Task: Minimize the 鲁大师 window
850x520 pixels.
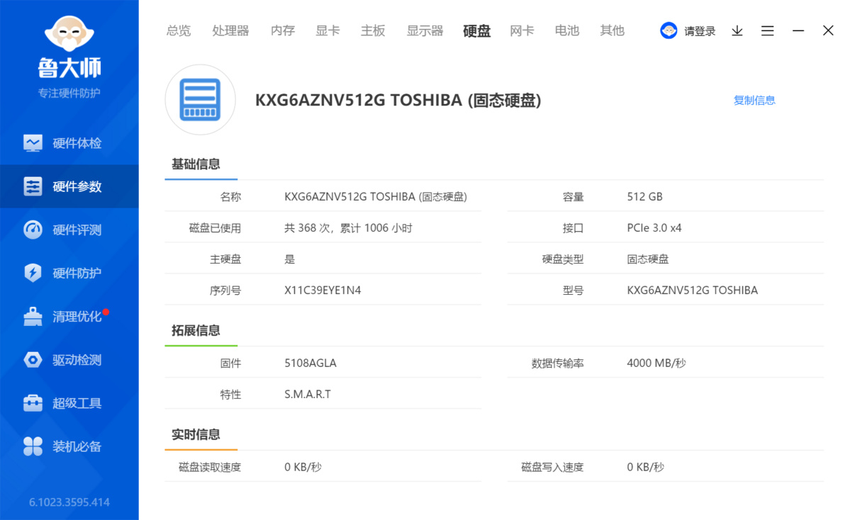Action: tap(798, 31)
